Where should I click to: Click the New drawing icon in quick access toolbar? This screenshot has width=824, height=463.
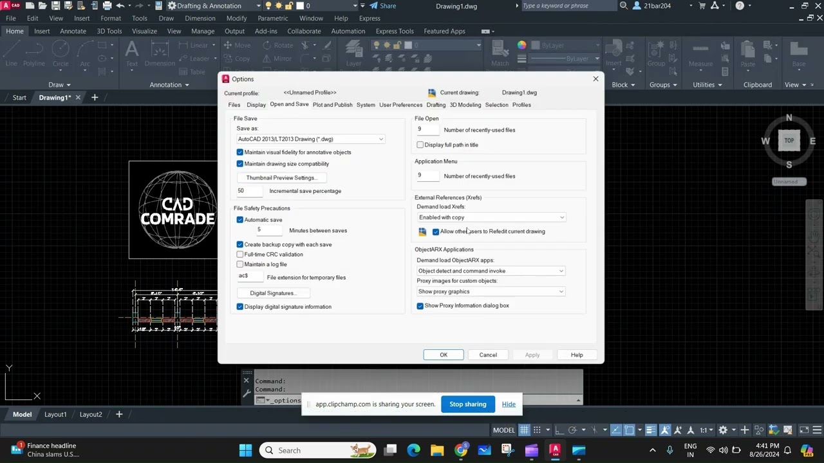click(30, 6)
